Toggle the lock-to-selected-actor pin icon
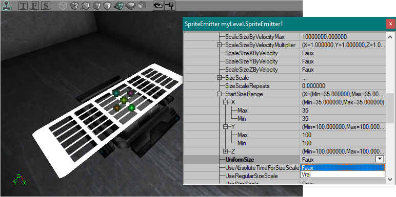The image size is (396, 197). [x=169, y=6]
